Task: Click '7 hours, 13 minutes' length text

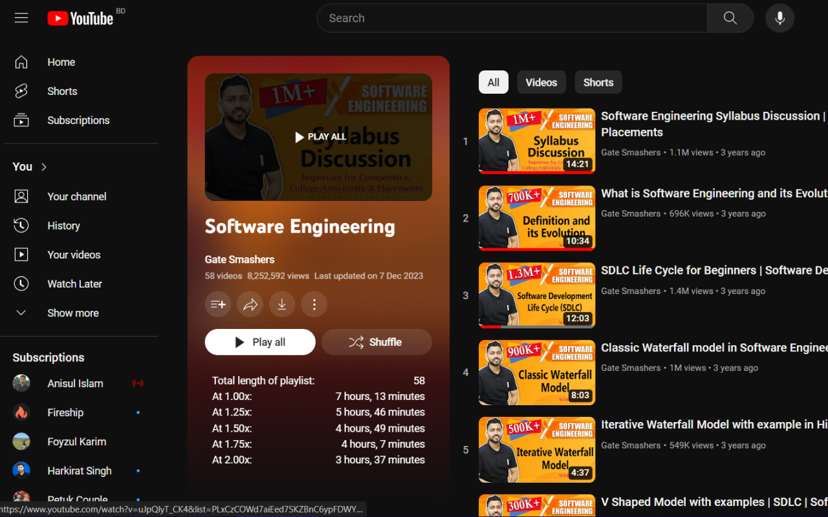Action: [x=380, y=396]
